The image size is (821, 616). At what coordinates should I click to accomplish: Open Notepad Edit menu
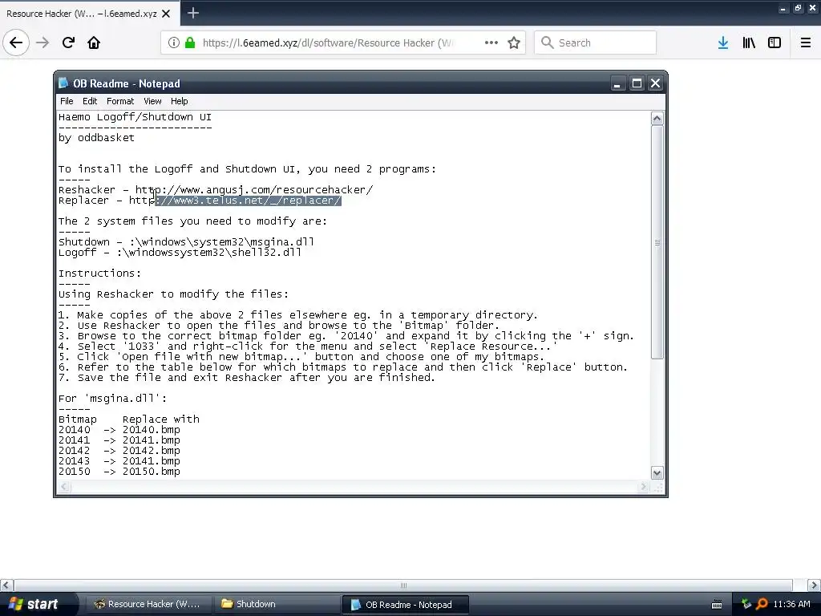(90, 101)
